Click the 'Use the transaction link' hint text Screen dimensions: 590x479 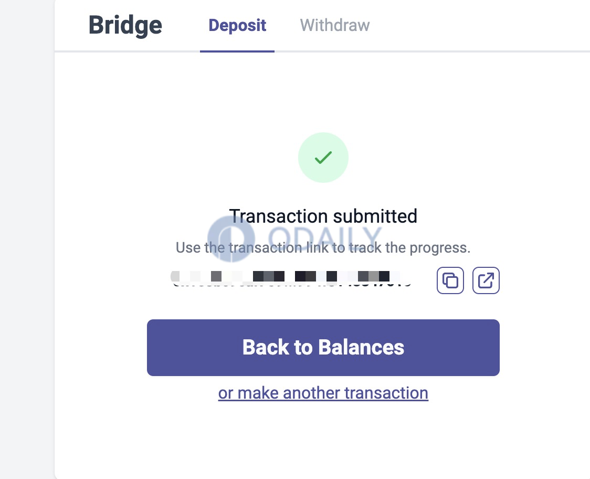pyautogui.click(x=323, y=247)
